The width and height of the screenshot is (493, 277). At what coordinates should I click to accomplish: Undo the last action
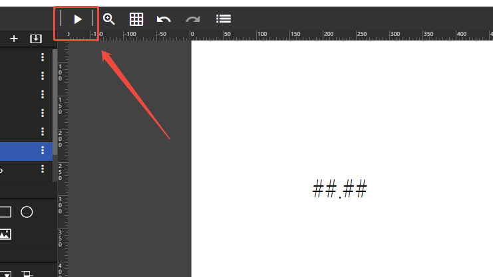point(164,19)
